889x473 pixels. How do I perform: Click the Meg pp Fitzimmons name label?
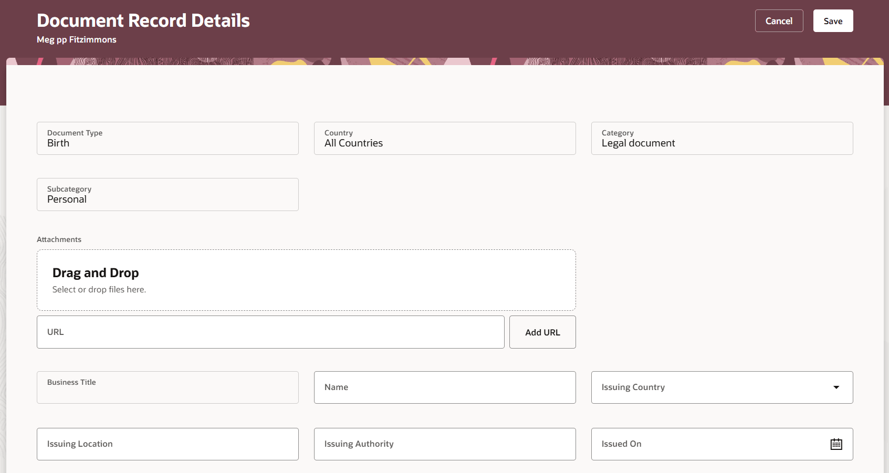tap(76, 39)
